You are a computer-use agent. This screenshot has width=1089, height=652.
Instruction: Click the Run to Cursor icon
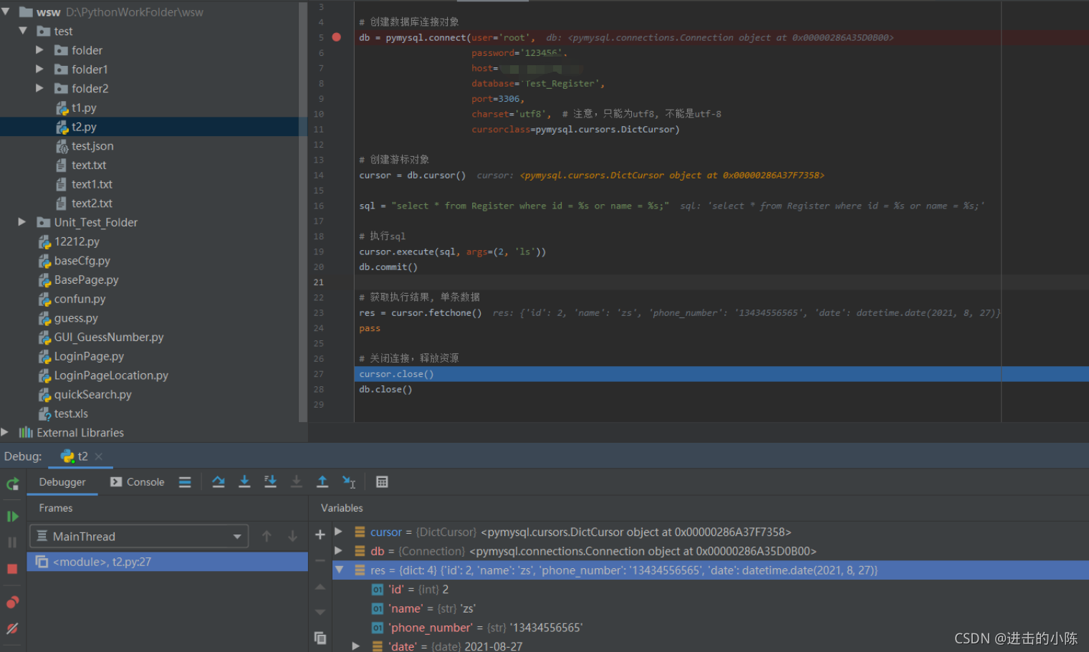coord(349,481)
